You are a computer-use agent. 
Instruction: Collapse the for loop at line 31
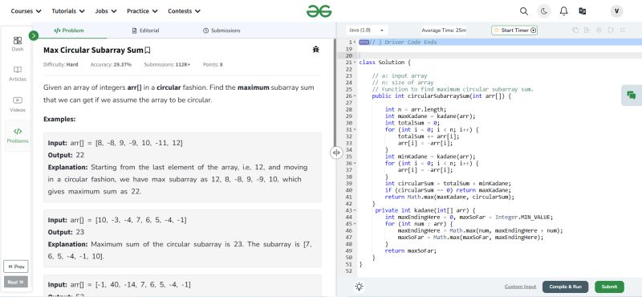coord(355,129)
